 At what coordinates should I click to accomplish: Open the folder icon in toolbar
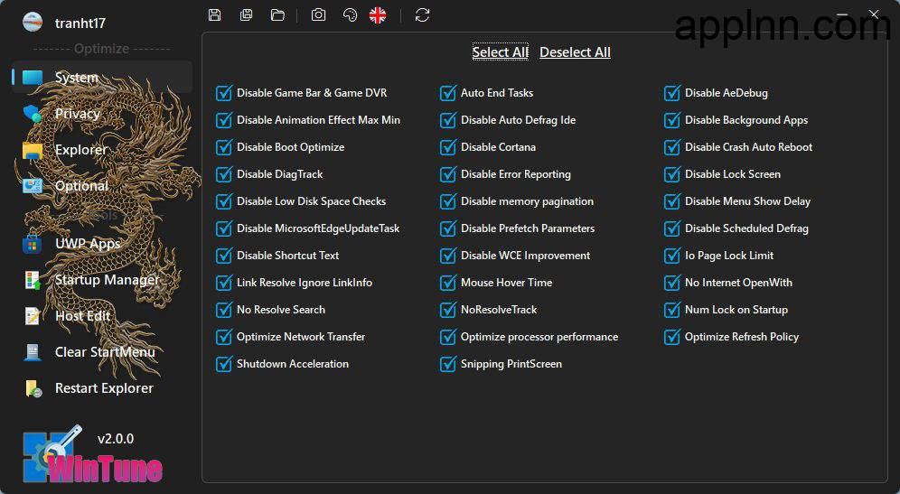click(x=277, y=15)
